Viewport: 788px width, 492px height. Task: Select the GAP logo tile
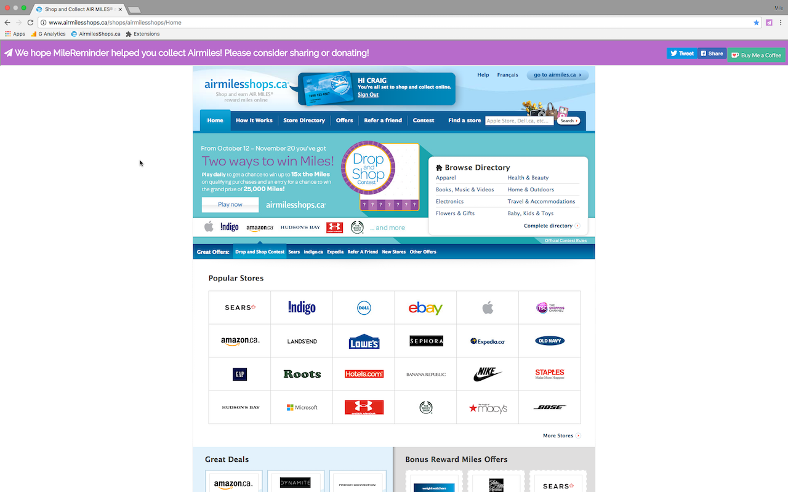[x=239, y=374]
